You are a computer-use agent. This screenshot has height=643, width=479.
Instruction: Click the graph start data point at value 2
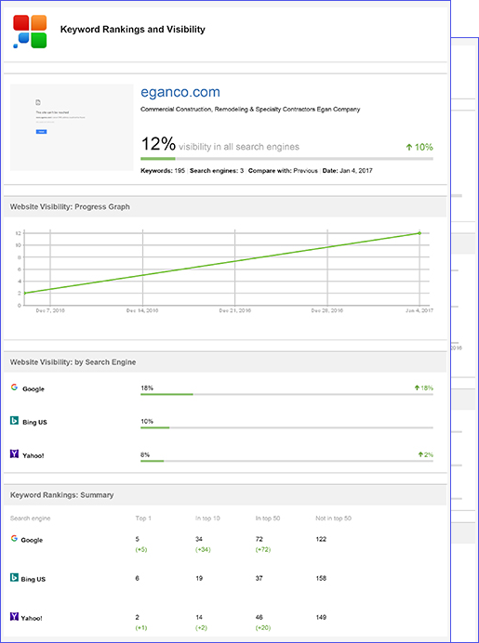24,294
